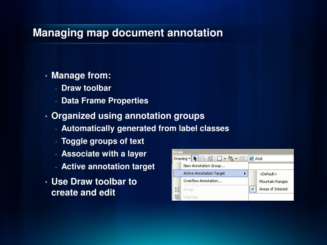This screenshot has width=327, height=245.
Task: Select <Default> as annotation target
Action: pyautogui.click(x=268, y=174)
